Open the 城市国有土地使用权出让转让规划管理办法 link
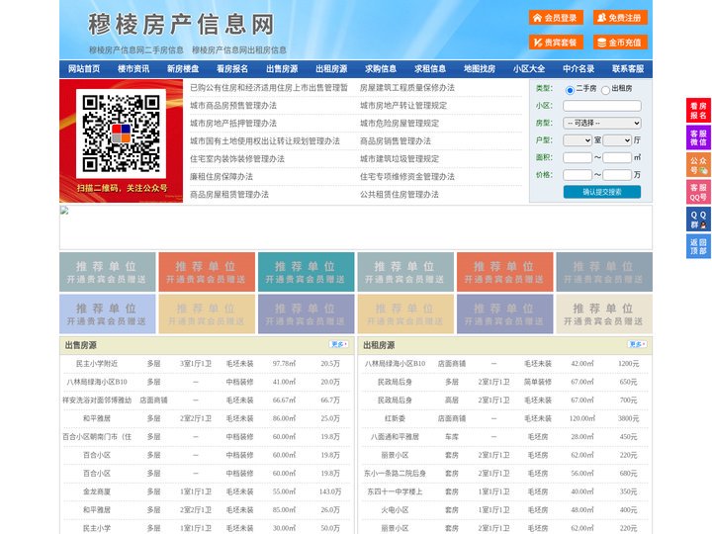Screen dimensions: 712x534 coord(265,141)
